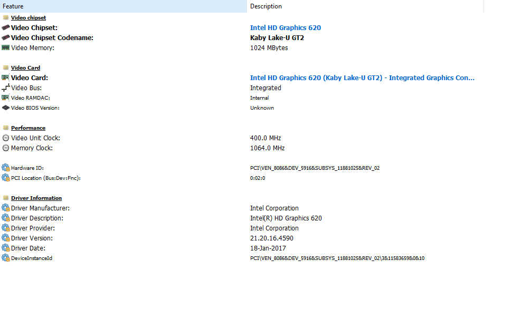Select the PCI Location (Bus:Dev:Fnc) label
The image size is (511, 318).
click(45, 178)
